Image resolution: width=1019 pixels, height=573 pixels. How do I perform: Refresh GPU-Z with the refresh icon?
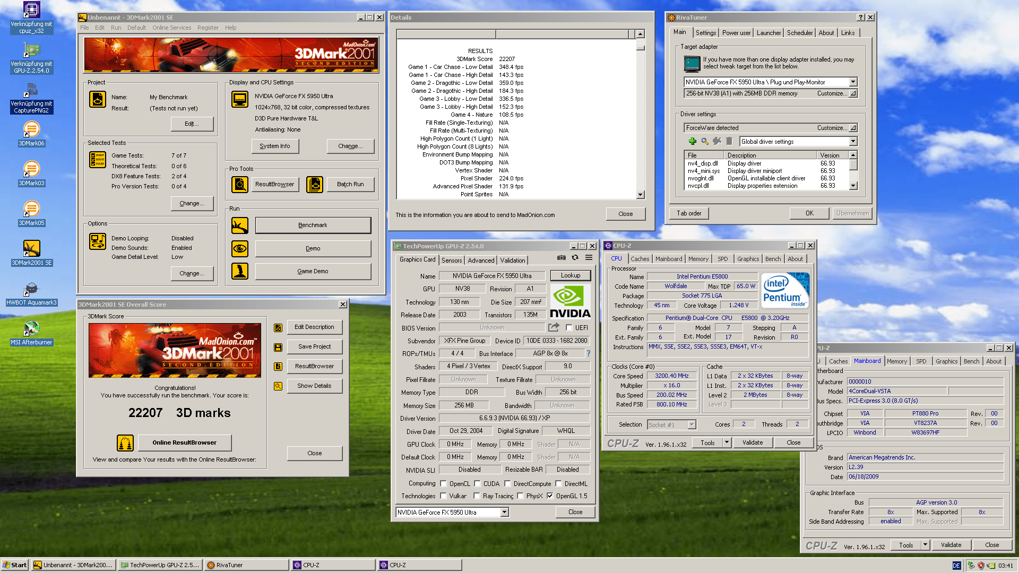tap(575, 257)
